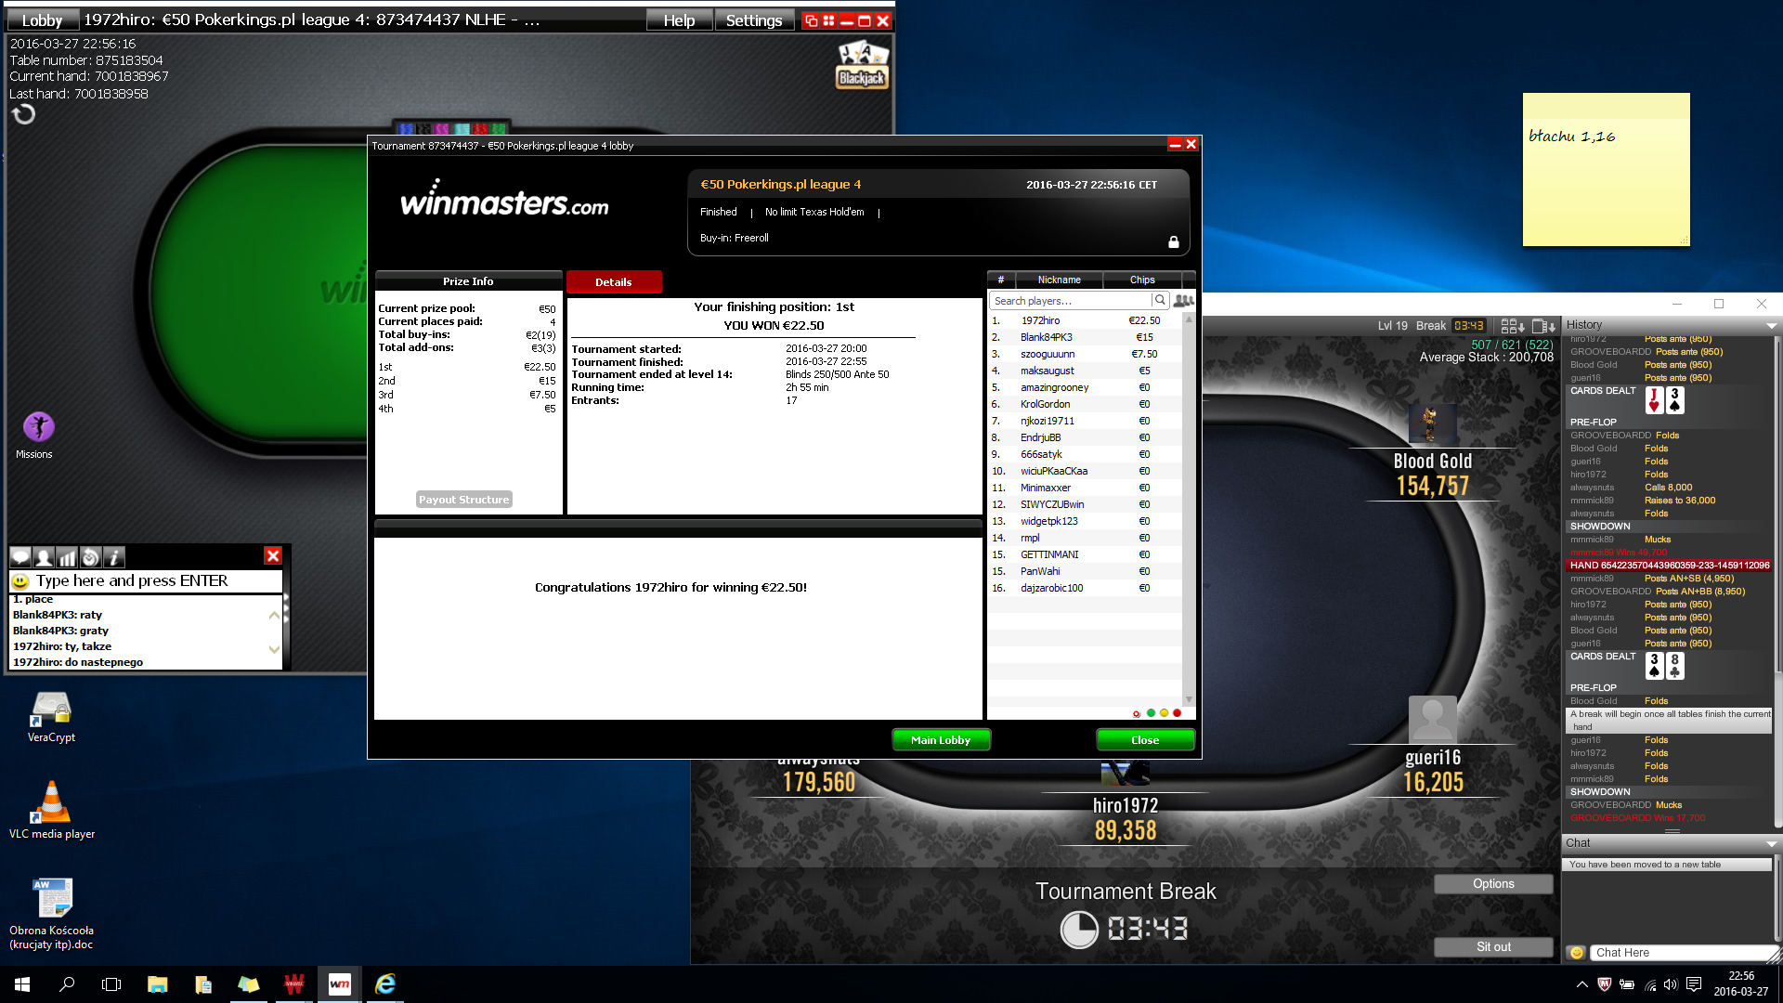Open File Explorer from the taskbar
Viewport: 1783px width, 1003px height.
[x=157, y=984]
